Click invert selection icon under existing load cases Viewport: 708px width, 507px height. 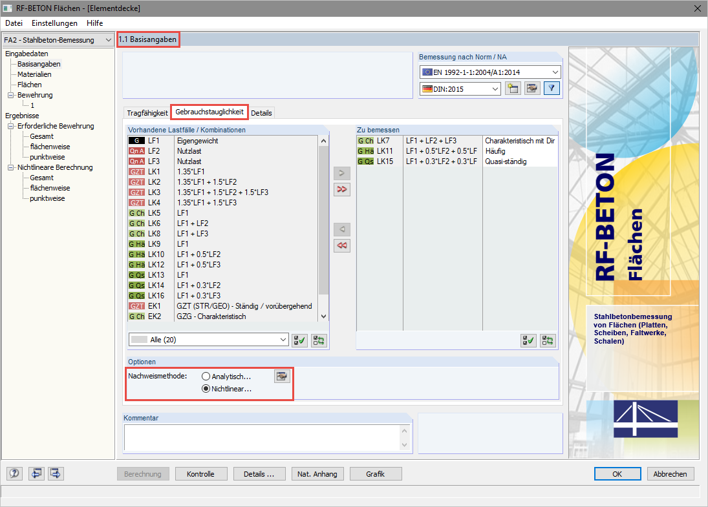click(319, 340)
